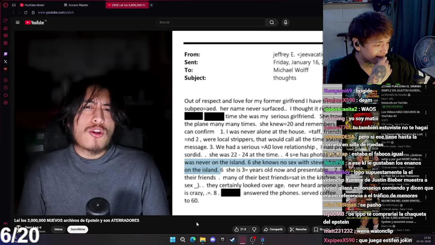The width and height of the screenshot is (435, 245).
Task: Like the video showing 21 K
Action: click(240, 229)
